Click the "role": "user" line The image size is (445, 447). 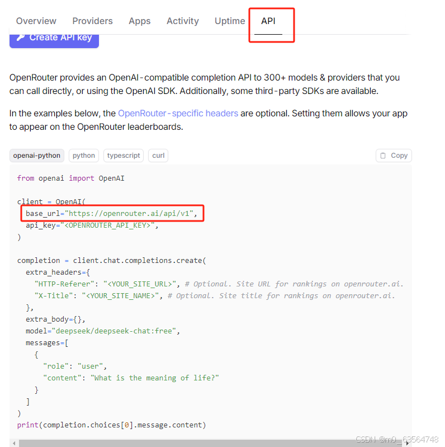(x=75, y=366)
